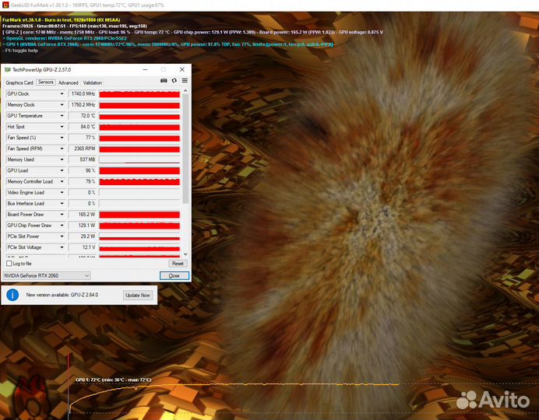Click the sensor list scrollbar thumb
The image size is (539, 420).
[185, 149]
